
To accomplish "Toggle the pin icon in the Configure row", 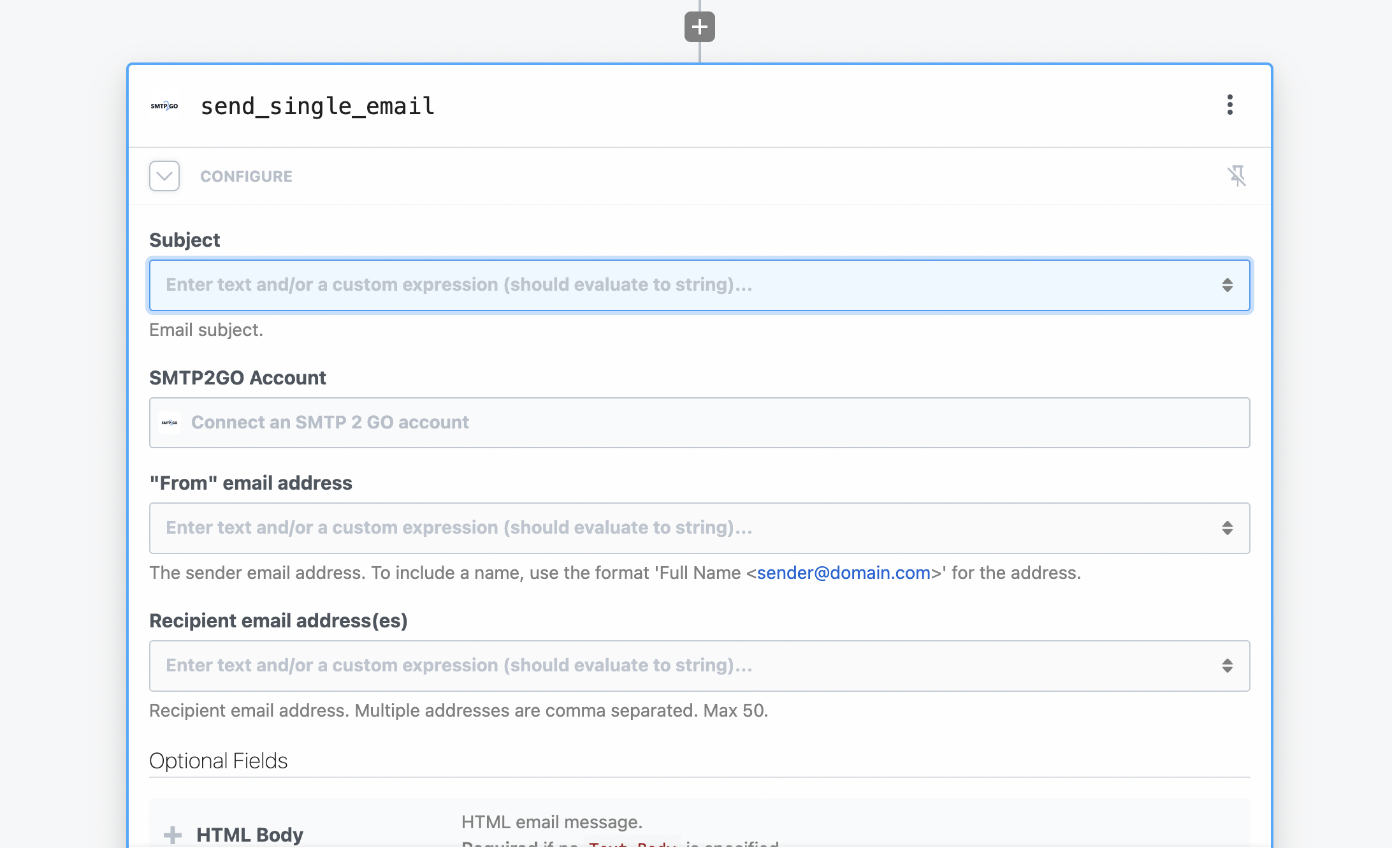I will (1236, 176).
